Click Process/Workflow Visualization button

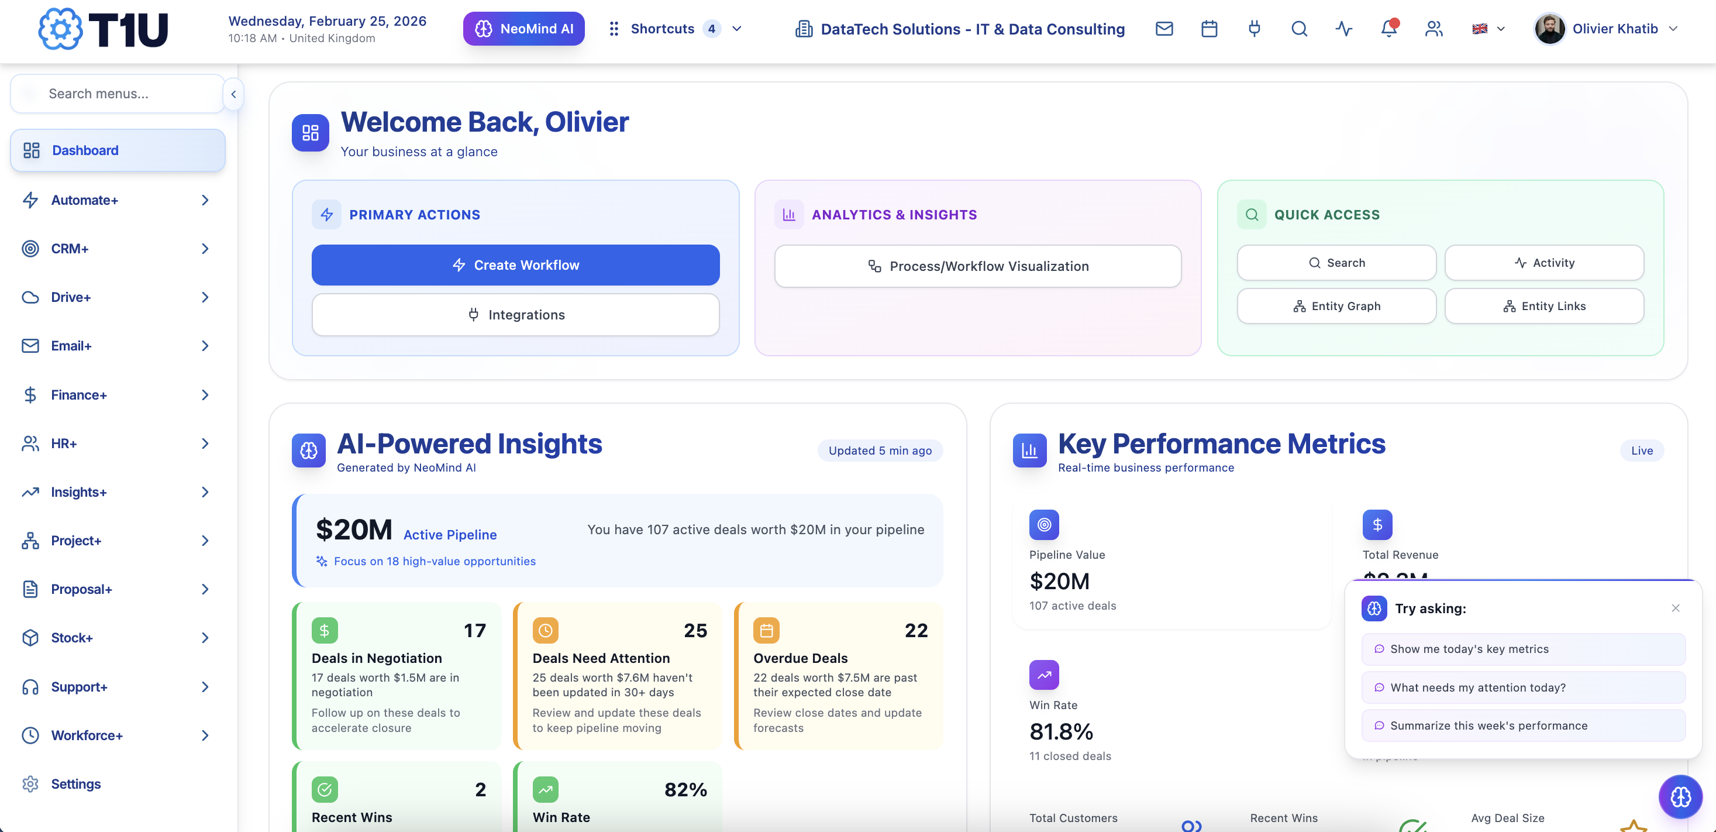point(977,266)
